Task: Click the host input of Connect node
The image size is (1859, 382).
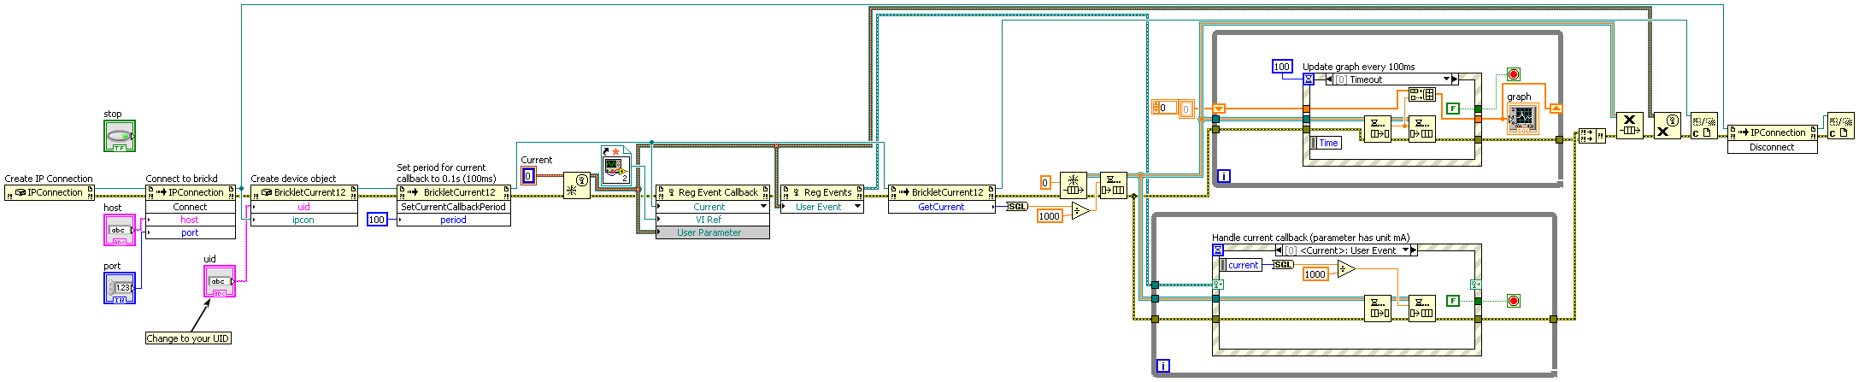Action: (x=191, y=220)
